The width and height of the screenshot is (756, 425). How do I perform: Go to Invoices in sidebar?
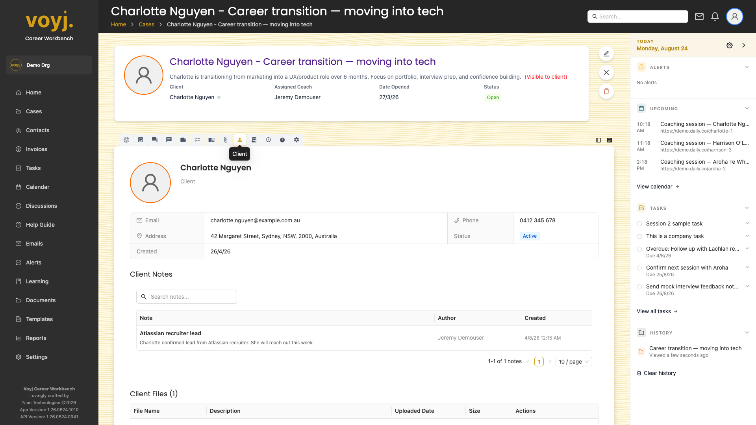[x=36, y=149]
